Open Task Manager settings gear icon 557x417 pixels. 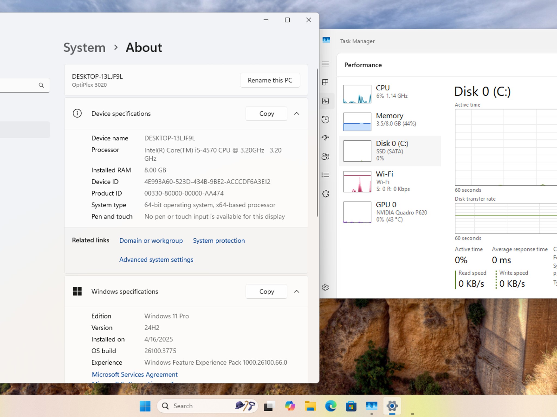click(x=325, y=287)
